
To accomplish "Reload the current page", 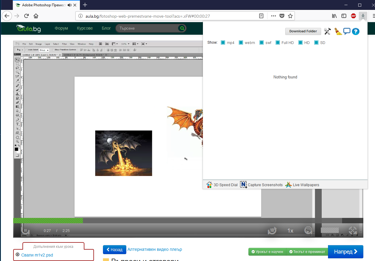I will pyautogui.click(x=26, y=16).
